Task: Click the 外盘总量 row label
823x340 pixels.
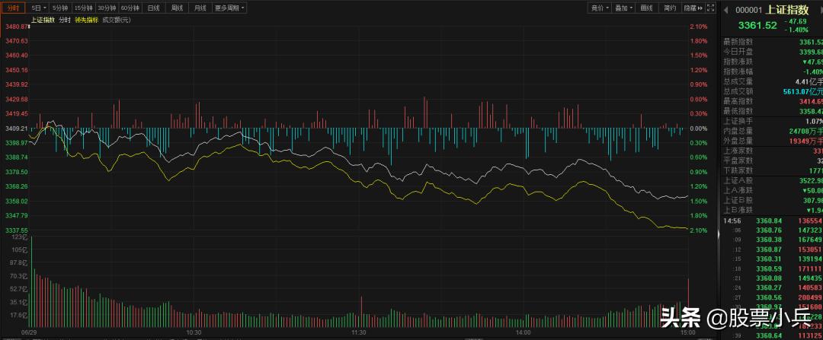Action: click(738, 141)
